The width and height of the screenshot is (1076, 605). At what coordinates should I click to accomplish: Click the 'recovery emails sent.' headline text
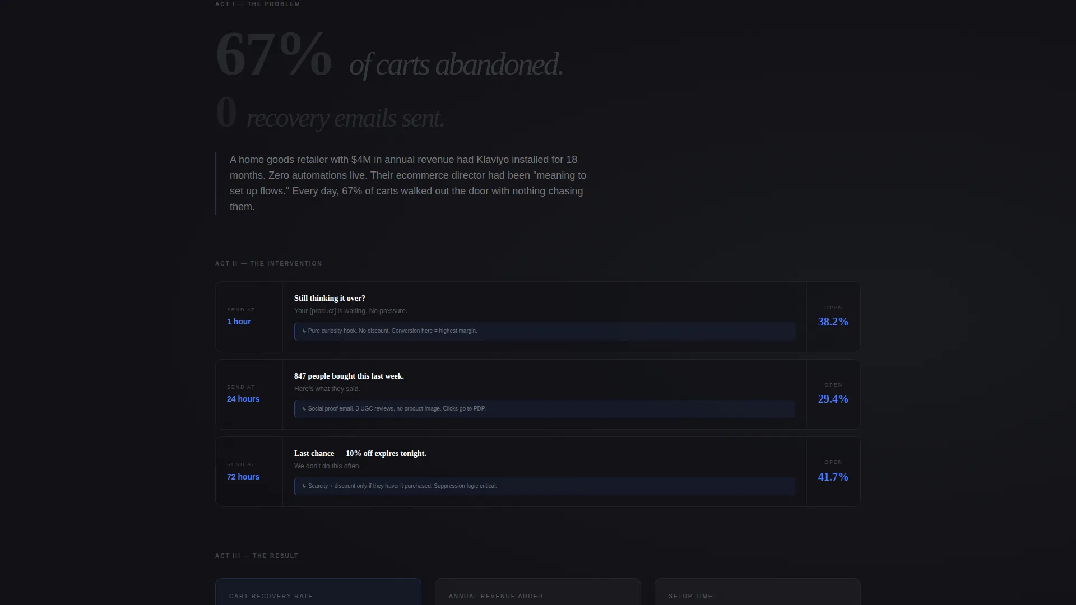[x=346, y=118]
